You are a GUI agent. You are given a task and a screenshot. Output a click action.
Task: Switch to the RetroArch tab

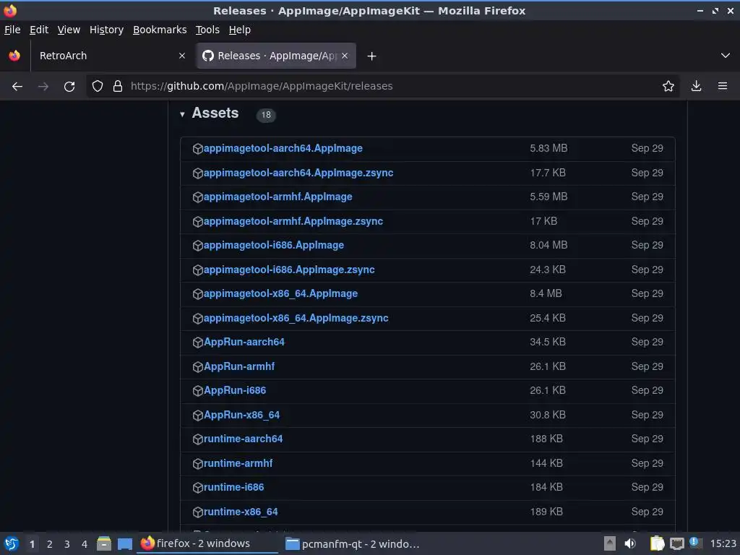(x=111, y=56)
